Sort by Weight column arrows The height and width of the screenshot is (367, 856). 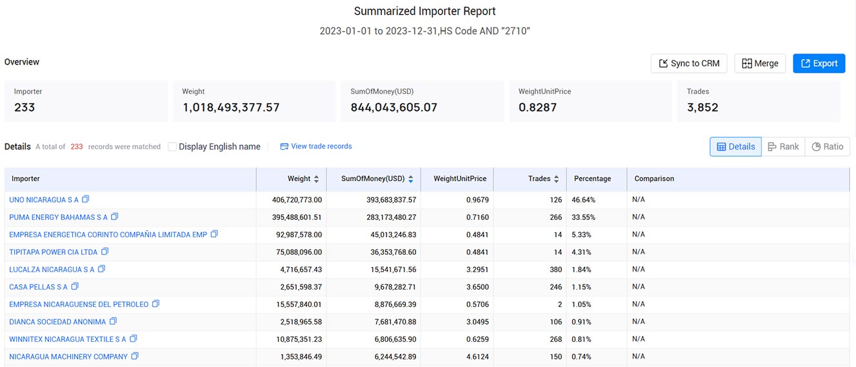[316, 179]
